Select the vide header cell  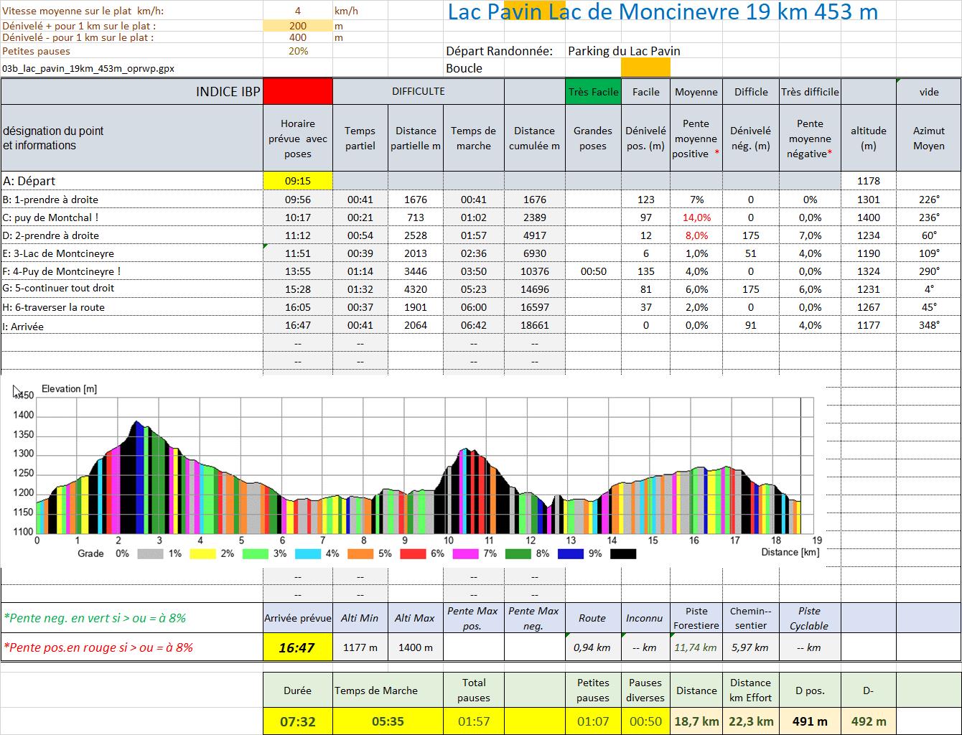coord(928,91)
